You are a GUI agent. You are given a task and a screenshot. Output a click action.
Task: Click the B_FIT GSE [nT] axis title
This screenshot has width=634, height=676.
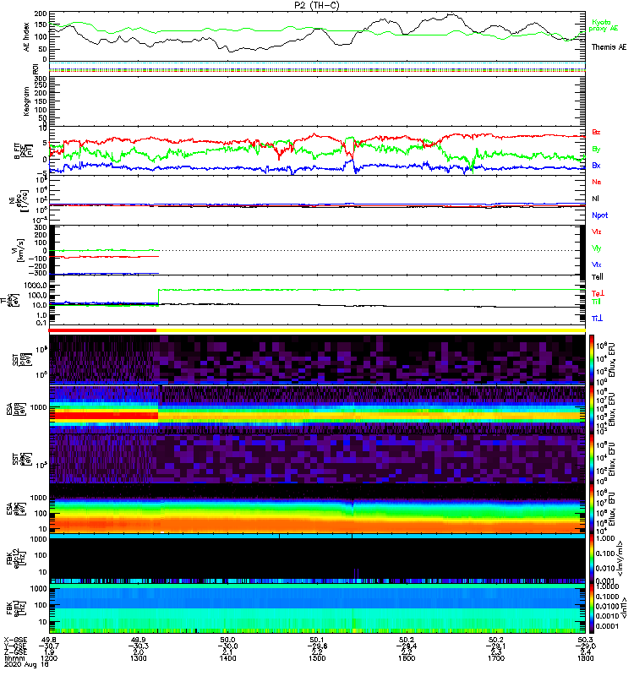tap(24, 150)
